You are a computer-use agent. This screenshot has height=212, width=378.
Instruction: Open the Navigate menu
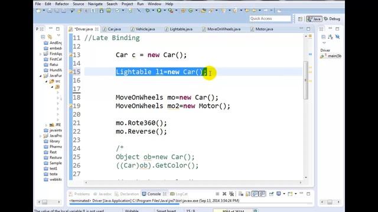tap(95, 4)
